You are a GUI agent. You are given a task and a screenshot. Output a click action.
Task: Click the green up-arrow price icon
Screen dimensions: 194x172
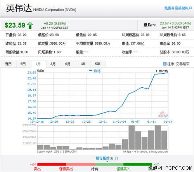(30, 25)
